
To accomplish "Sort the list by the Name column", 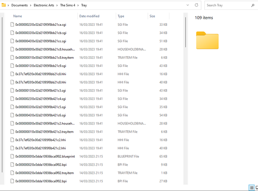I will click(18, 16).
